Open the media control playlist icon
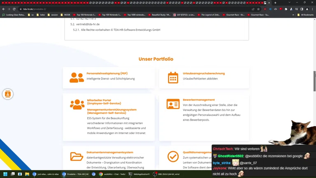 point(296,9)
